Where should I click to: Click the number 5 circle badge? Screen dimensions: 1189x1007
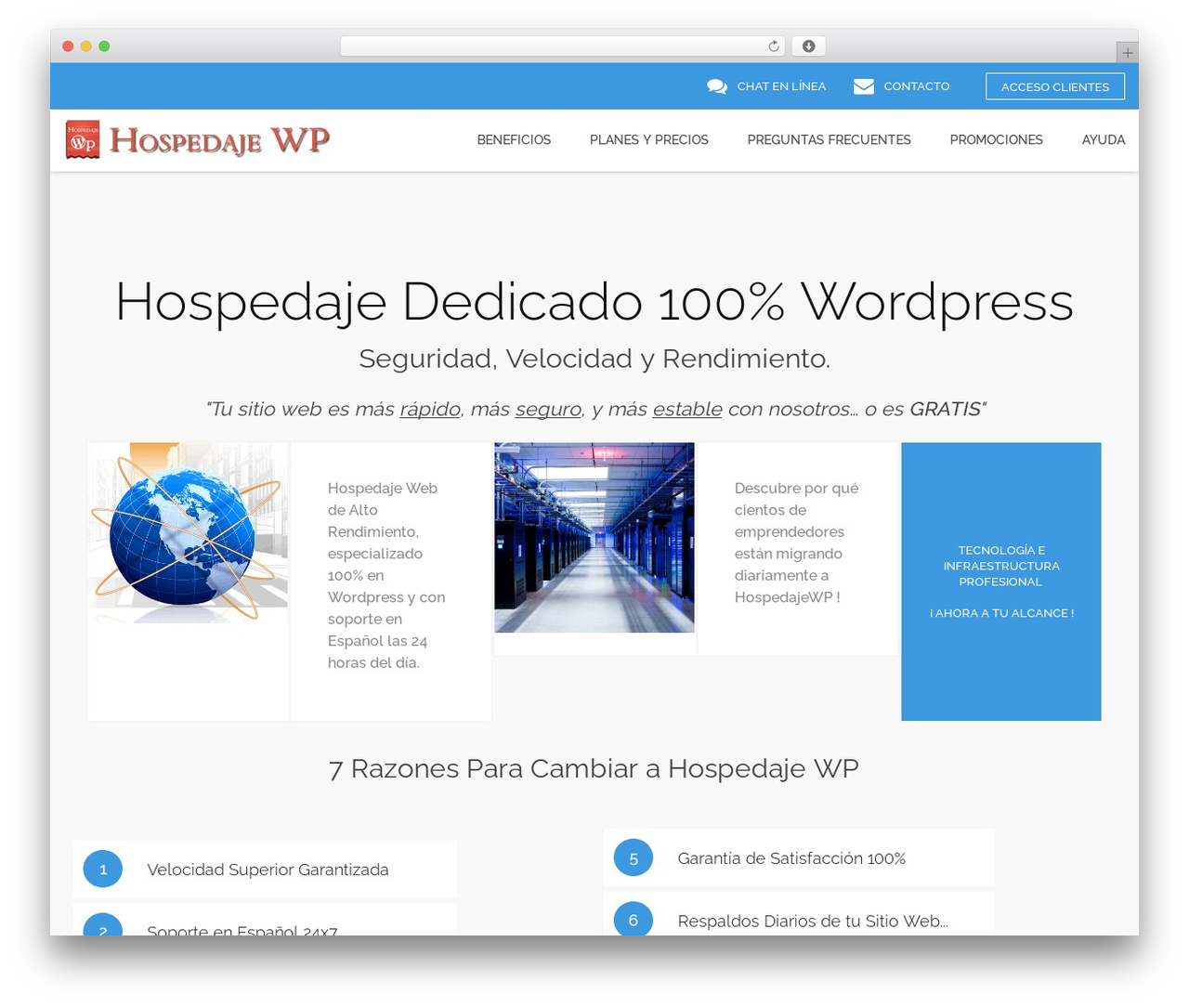point(634,858)
